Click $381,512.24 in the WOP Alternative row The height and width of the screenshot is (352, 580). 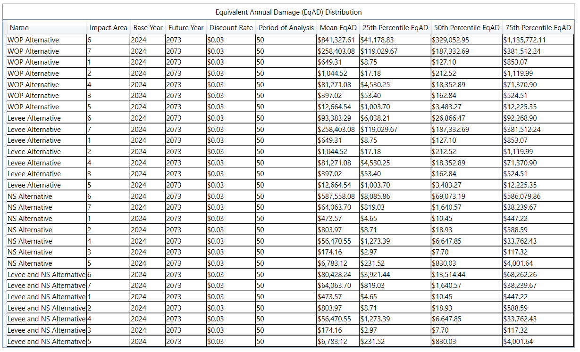pos(538,51)
